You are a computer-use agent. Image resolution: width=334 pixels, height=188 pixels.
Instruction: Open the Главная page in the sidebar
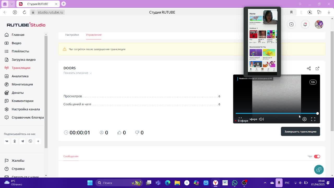18,35
